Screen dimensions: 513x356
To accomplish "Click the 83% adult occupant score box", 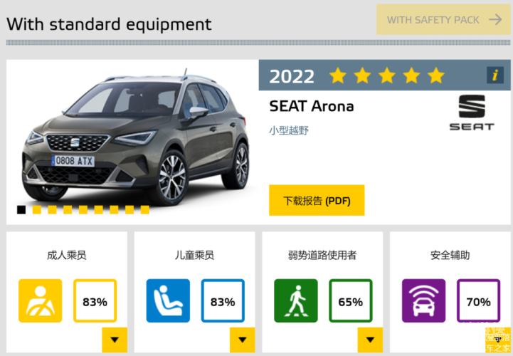I will click(95, 300).
